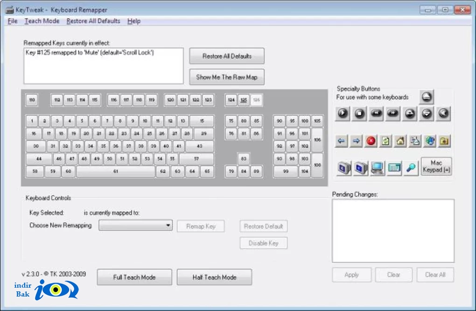The image size is (476, 311).
Task: Select tall numpad key 108
Action: point(317,165)
